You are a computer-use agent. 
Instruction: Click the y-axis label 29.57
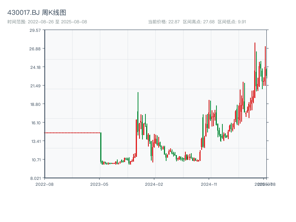(35, 30)
